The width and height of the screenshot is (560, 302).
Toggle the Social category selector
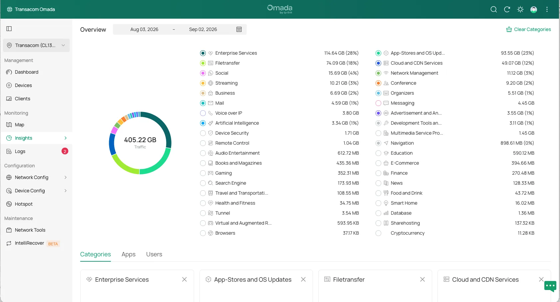point(203,73)
